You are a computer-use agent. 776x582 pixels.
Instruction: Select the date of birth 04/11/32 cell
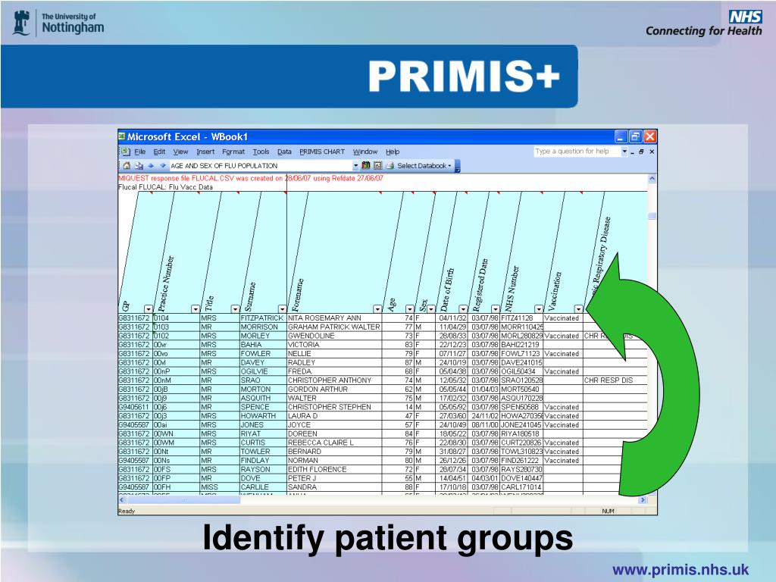coord(453,318)
